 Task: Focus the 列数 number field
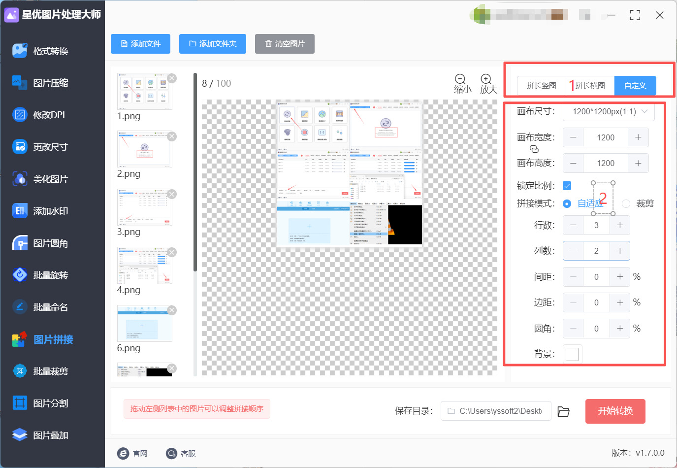pos(596,251)
